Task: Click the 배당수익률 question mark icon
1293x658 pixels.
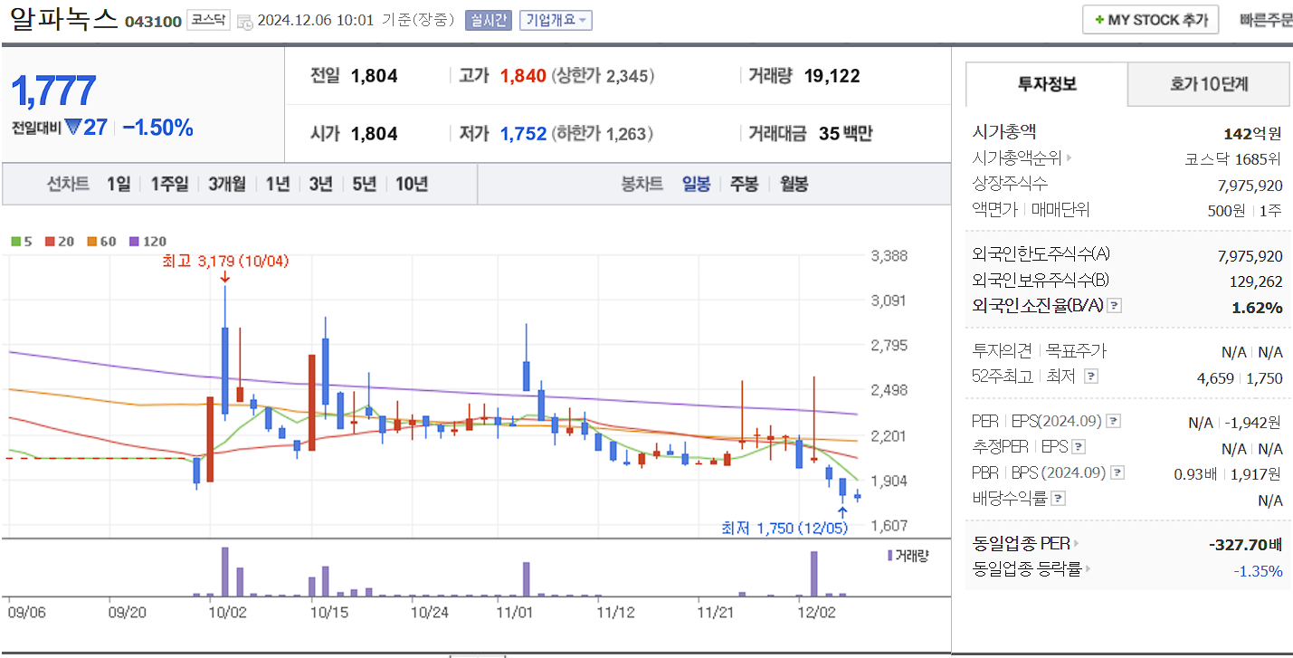Action: pos(1058,497)
